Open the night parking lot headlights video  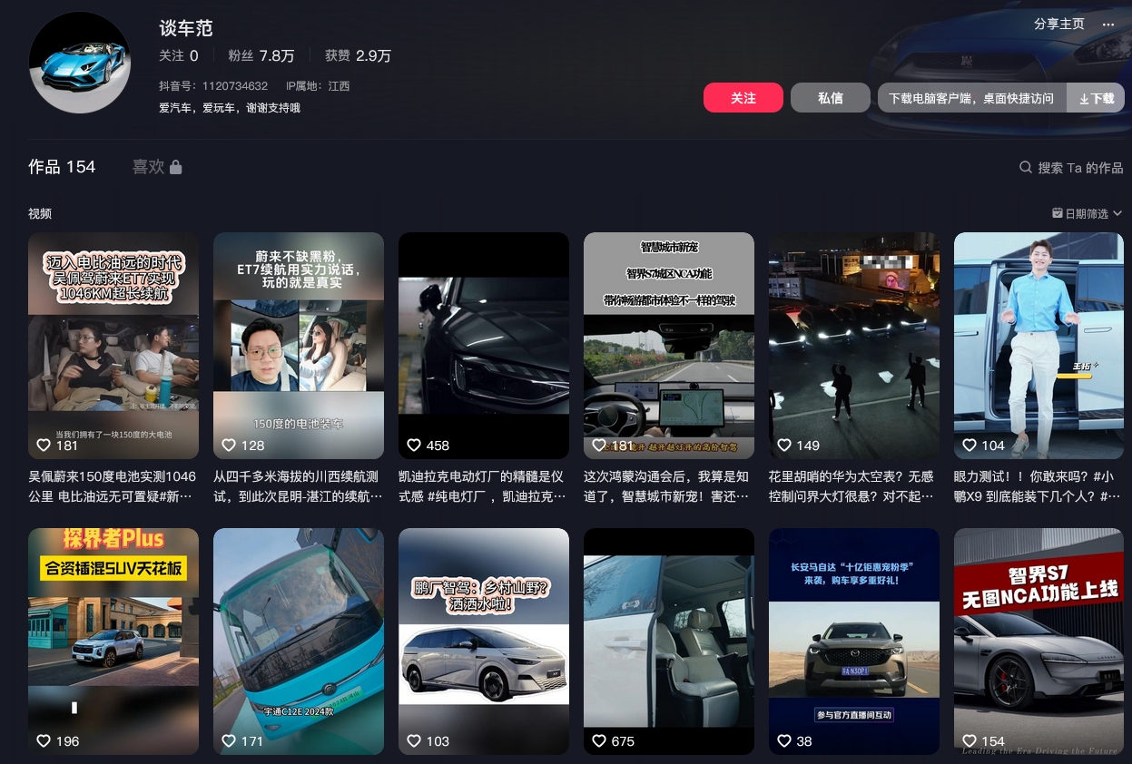click(854, 346)
